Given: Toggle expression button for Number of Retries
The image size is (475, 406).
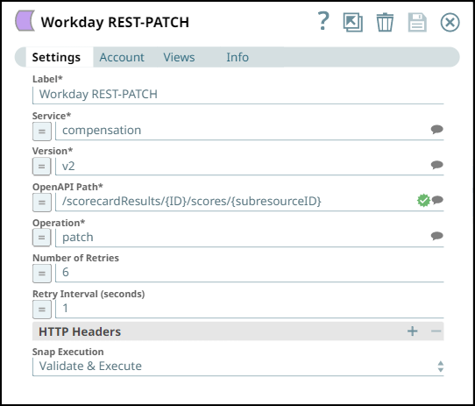Looking at the screenshot, I should pos(42,274).
